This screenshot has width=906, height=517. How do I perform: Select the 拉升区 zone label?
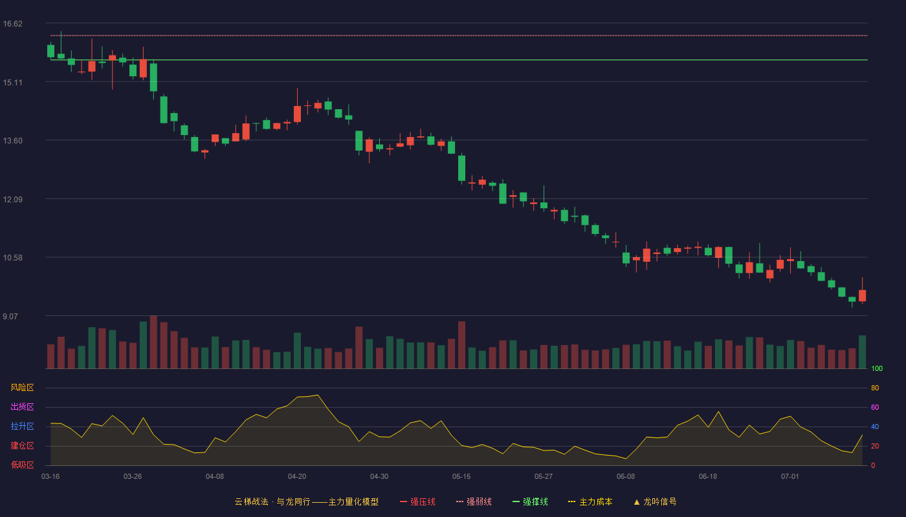pyautogui.click(x=22, y=427)
